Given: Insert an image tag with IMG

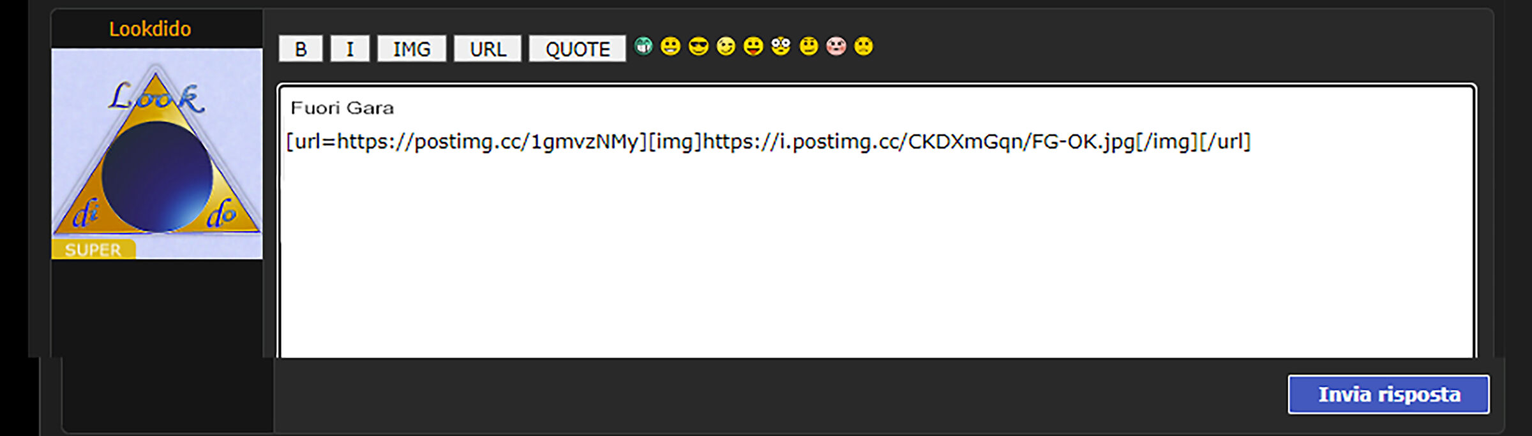Looking at the screenshot, I should point(412,49).
